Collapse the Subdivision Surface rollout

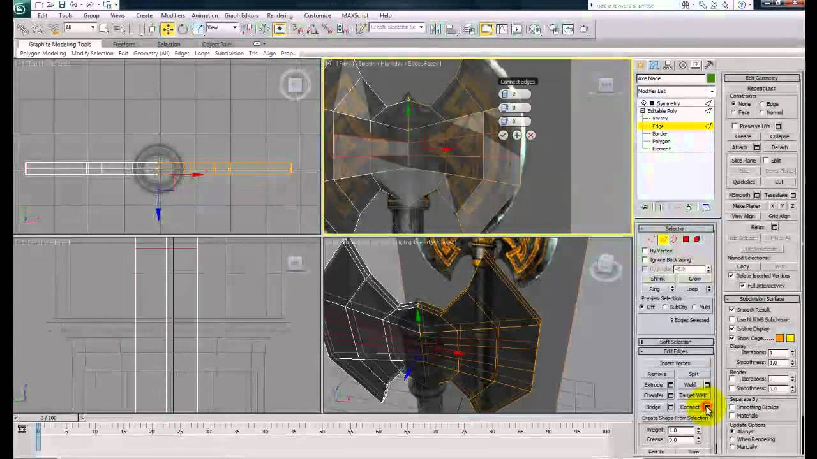tap(761, 299)
